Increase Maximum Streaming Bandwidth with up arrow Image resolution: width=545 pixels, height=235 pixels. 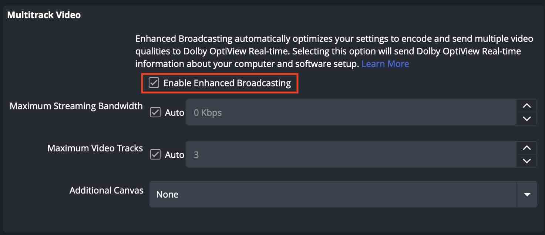(527, 106)
